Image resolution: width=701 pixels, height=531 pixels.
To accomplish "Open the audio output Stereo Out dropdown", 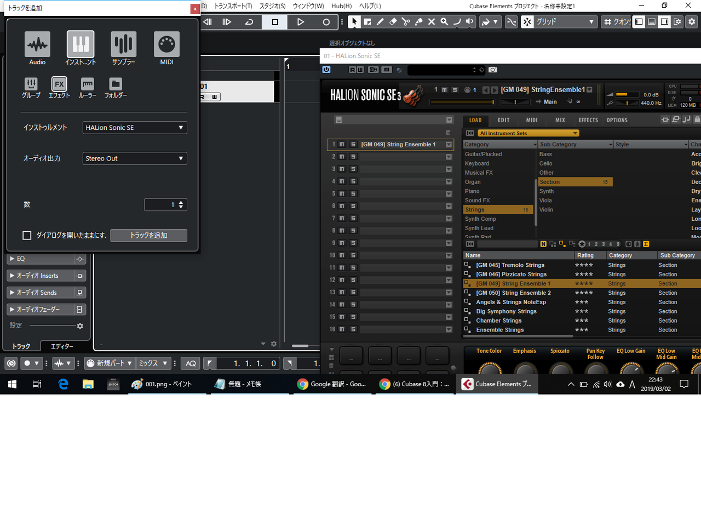I will point(135,158).
